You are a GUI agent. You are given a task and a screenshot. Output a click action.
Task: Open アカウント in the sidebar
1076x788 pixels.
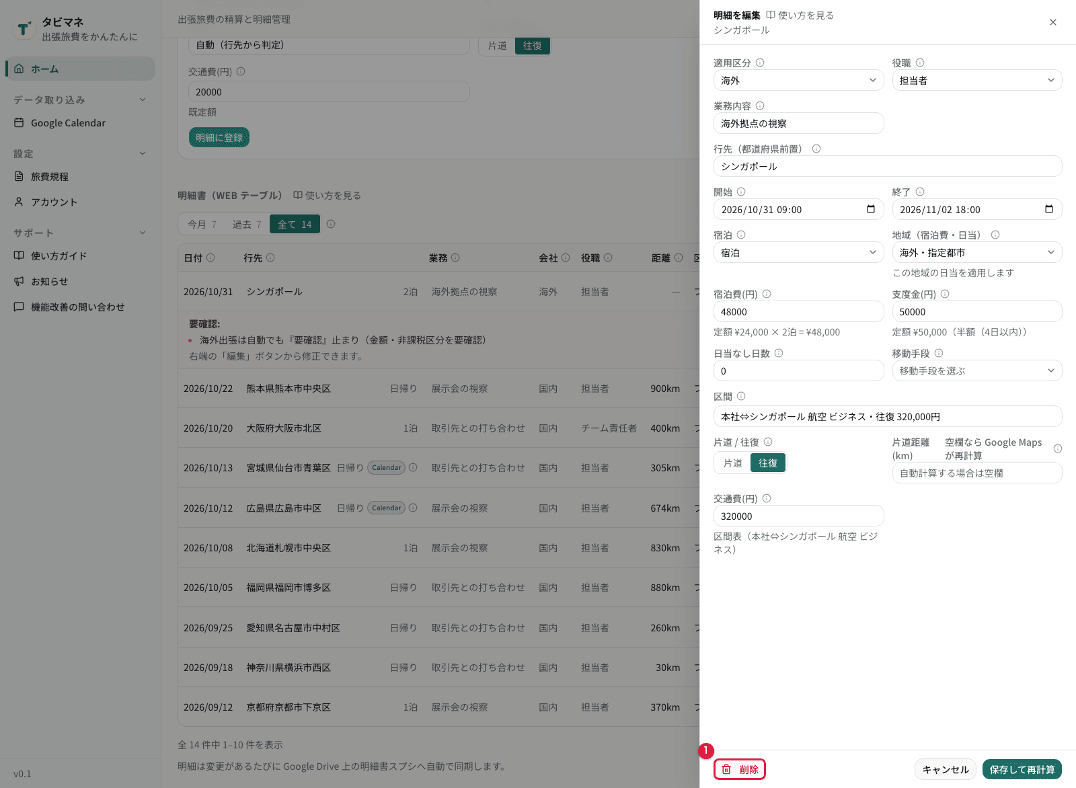pyautogui.click(x=79, y=202)
